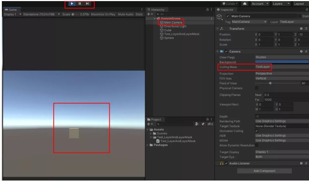Toggle the Physical Camera checkbox
The image size is (309, 182).
coord(257,88)
